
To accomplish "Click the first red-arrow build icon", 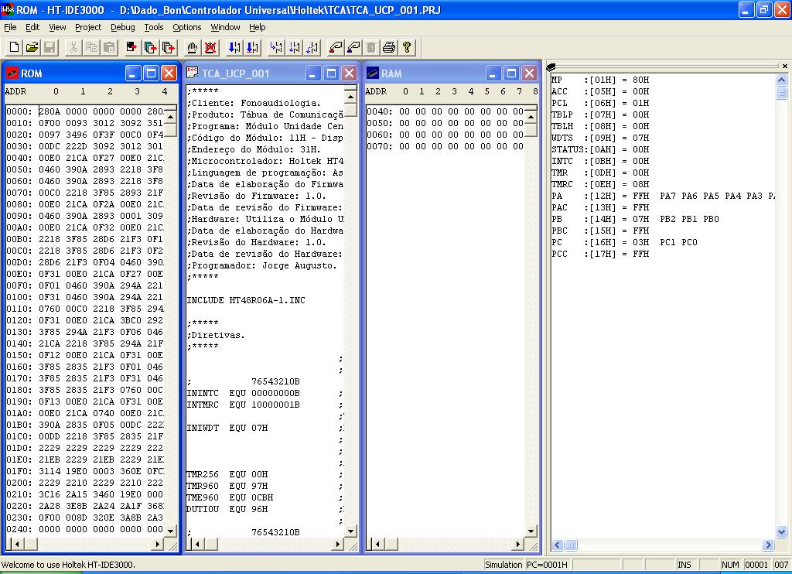I will 131,47.
